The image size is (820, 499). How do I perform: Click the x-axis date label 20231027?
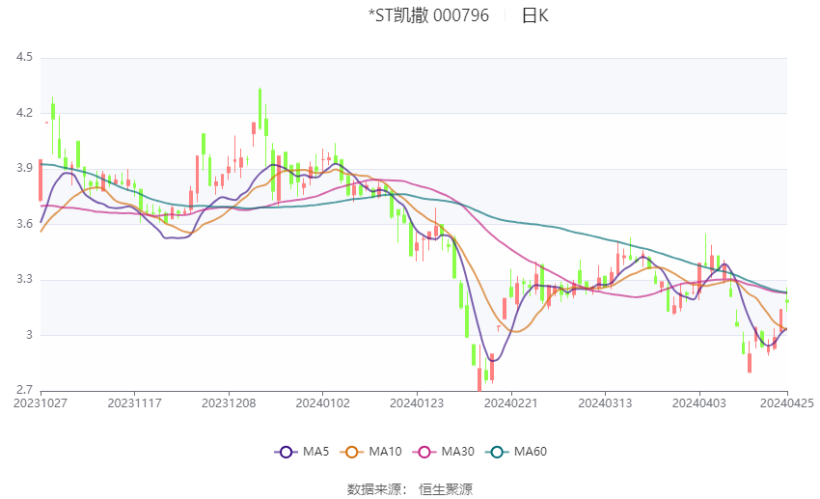(41, 403)
